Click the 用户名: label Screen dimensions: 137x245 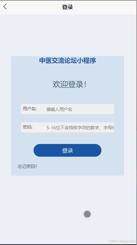click(x=30, y=109)
